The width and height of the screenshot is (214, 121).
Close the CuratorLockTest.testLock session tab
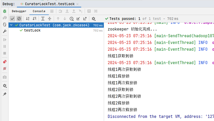[x=77, y=4]
